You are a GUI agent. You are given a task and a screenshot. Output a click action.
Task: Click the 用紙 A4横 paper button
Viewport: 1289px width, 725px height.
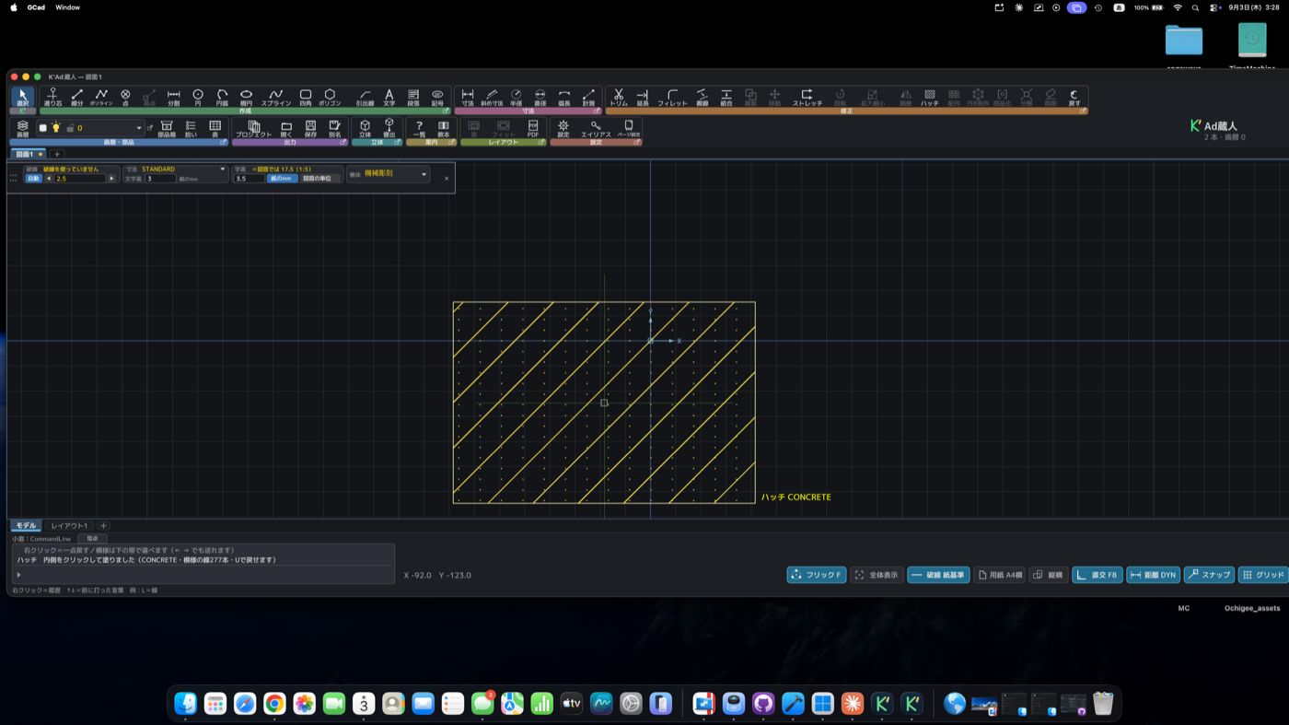click(1000, 575)
